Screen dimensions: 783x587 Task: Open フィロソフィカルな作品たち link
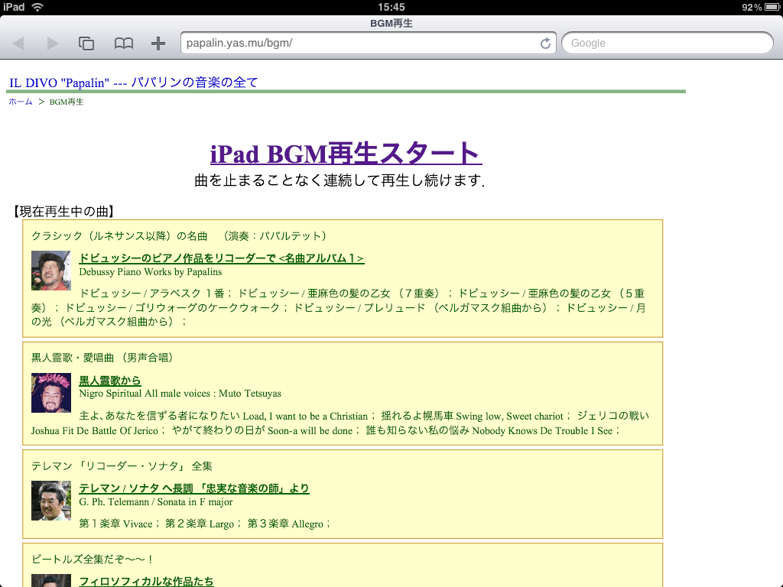(146, 582)
